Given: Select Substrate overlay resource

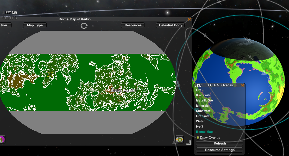Looking at the screenshot, I should pos(203,111).
